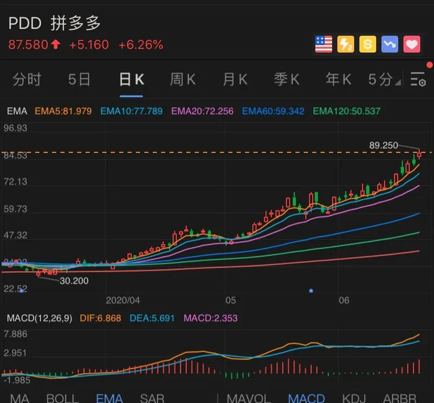Switch to the 分时 intraday tab
434x403 pixels.
pyautogui.click(x=27, y=79)
